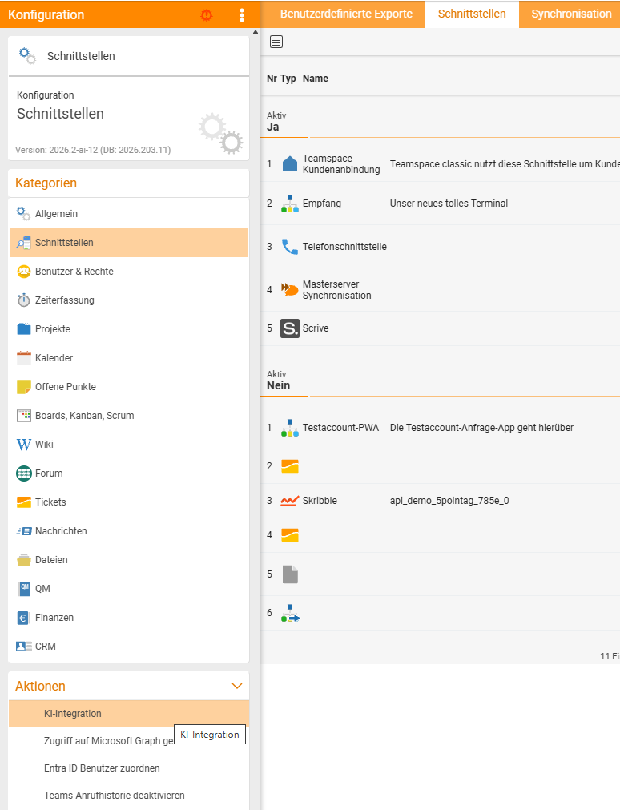The image size is (620, 810).
Task: Click the Telefonschnittstelle phone icon
Action: point(290,247)
